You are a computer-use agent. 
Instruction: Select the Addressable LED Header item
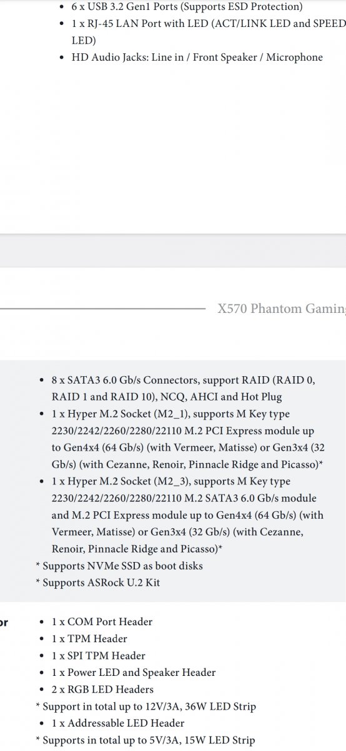(118, 723)
